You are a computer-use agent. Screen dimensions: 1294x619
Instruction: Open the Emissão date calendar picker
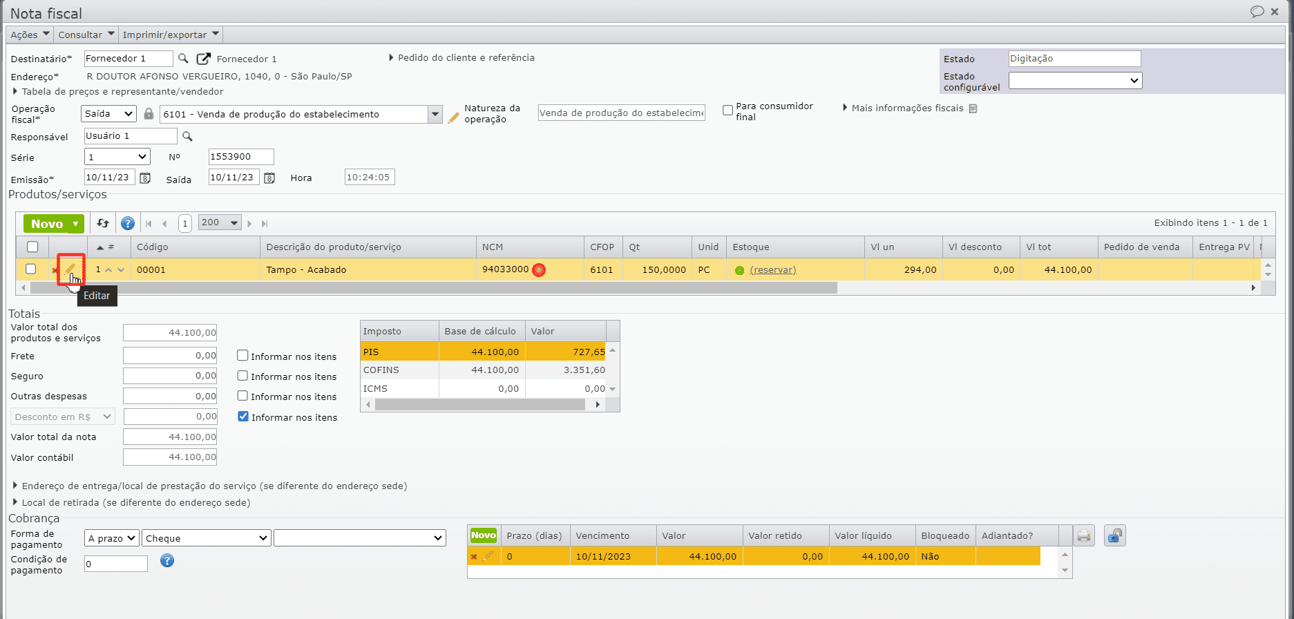[145, 178]
